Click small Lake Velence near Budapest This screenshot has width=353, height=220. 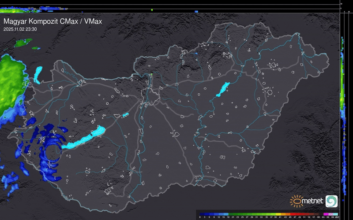[125, 115]
